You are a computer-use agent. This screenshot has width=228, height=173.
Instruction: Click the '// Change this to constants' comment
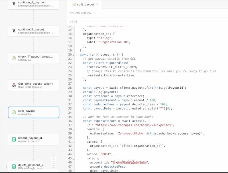coord(151,71)
